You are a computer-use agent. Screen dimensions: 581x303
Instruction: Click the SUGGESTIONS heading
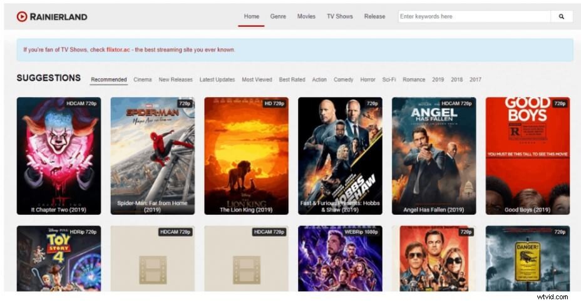click(49, 78)
